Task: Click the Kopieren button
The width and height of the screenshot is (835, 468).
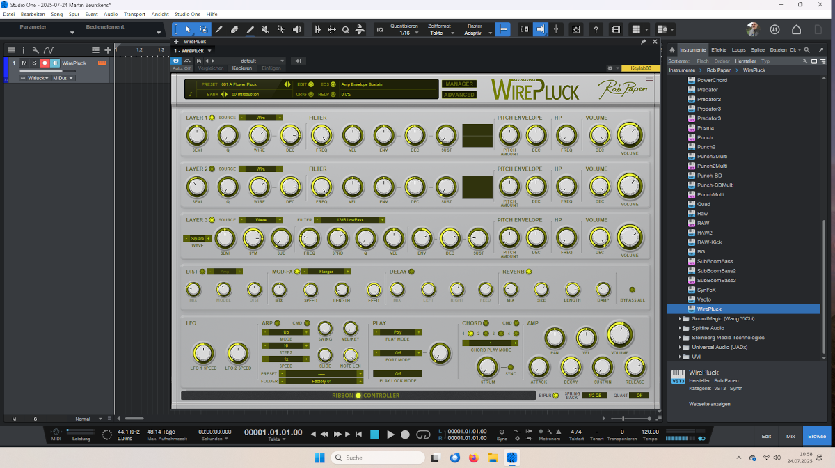Action: click(242, 68)
